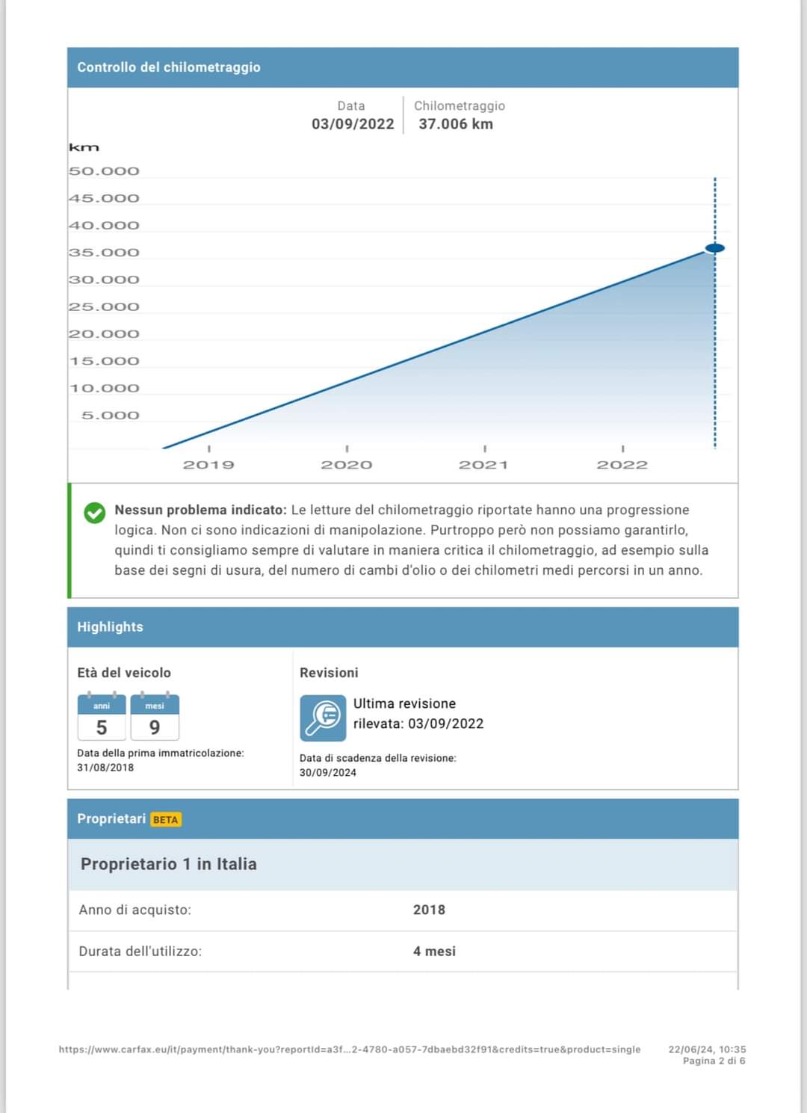This screenshot has width=807, height=1113.
Task: Click the yellow BETA badge
Action: pos(165,819)
